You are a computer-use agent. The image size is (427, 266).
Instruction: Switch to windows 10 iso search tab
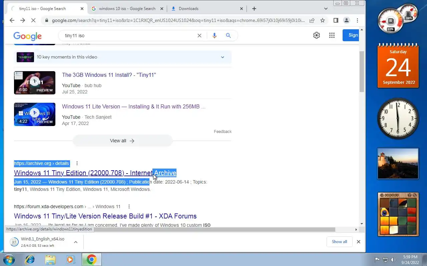pyautogui.click(x=127, y=9)
